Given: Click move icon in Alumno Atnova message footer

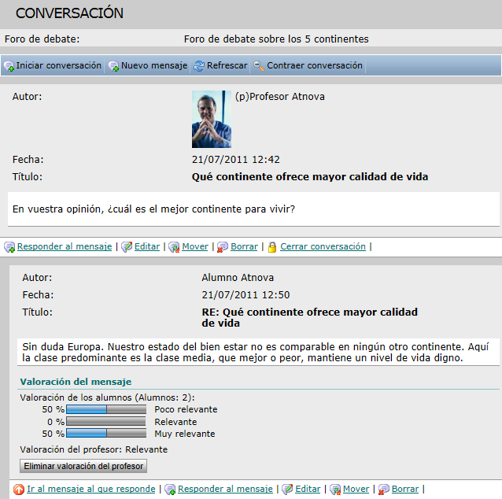Looking at the screenshot, I should coord(335,490).
